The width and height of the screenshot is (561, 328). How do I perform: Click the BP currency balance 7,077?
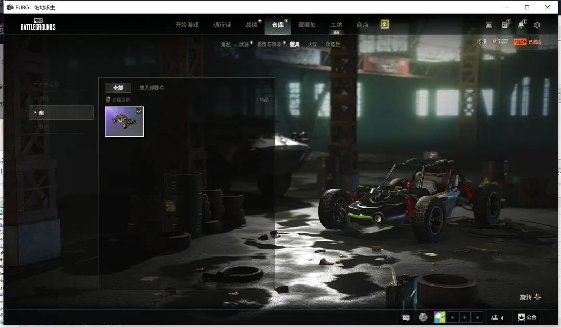pos(500,42)
